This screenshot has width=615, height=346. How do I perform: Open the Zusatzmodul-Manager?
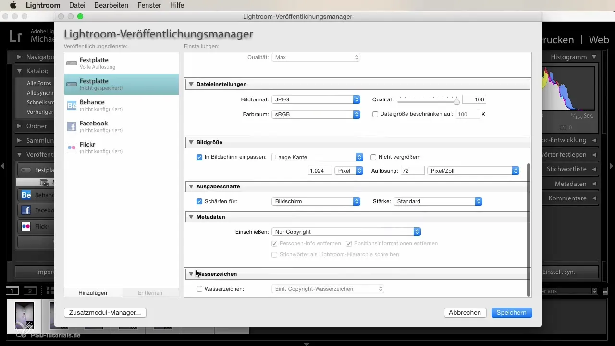tap(105, 312)
